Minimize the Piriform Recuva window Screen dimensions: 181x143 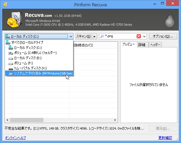[x=155, y=3]
